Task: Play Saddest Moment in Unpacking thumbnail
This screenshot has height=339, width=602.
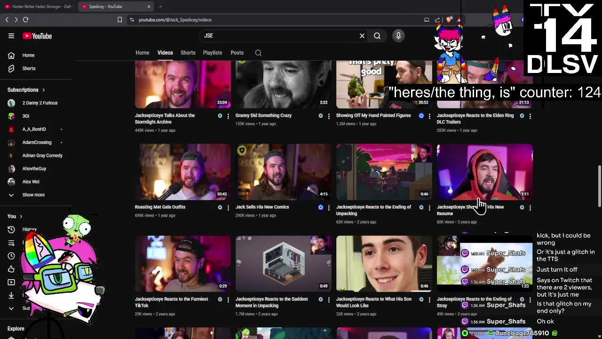Action: pyautogui.click(x=284, y=264)
